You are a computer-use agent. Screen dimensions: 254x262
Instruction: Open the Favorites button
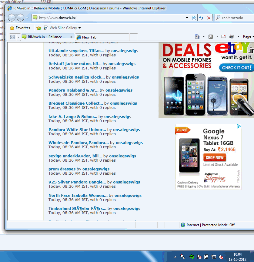point(20,28)
